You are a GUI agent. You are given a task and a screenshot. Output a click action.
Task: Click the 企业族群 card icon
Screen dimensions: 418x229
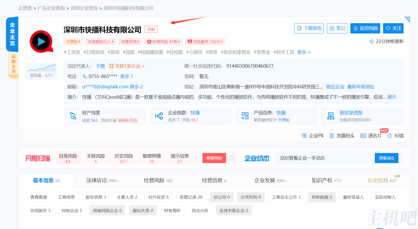coord(159,116)
